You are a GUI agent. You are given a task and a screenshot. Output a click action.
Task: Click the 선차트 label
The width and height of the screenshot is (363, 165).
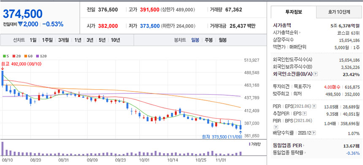19,40
